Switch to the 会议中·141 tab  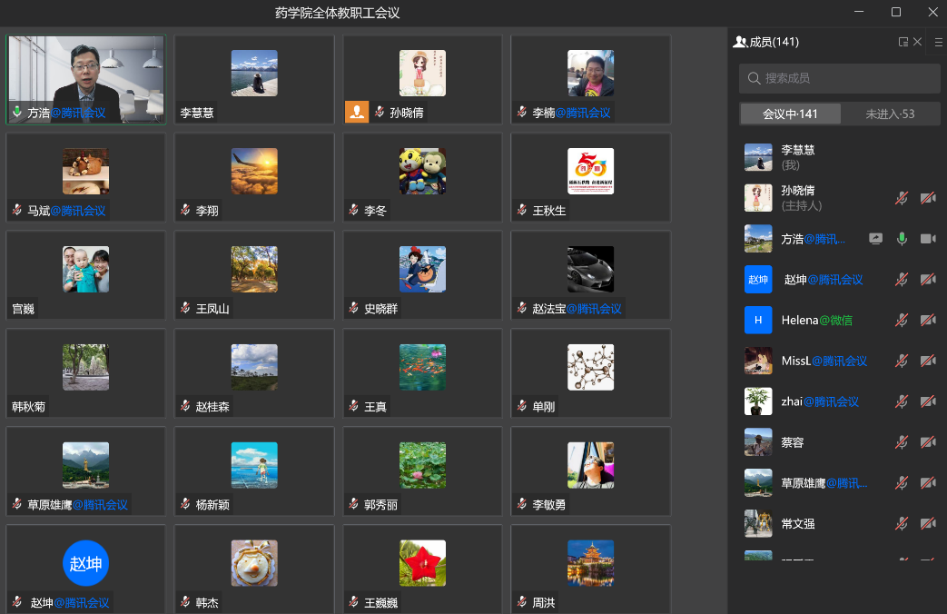(790, 114)
